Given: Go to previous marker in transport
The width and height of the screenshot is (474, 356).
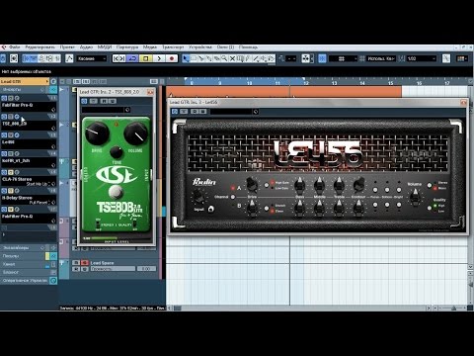Looking at the screenshot, I should [x=116, y=58].
